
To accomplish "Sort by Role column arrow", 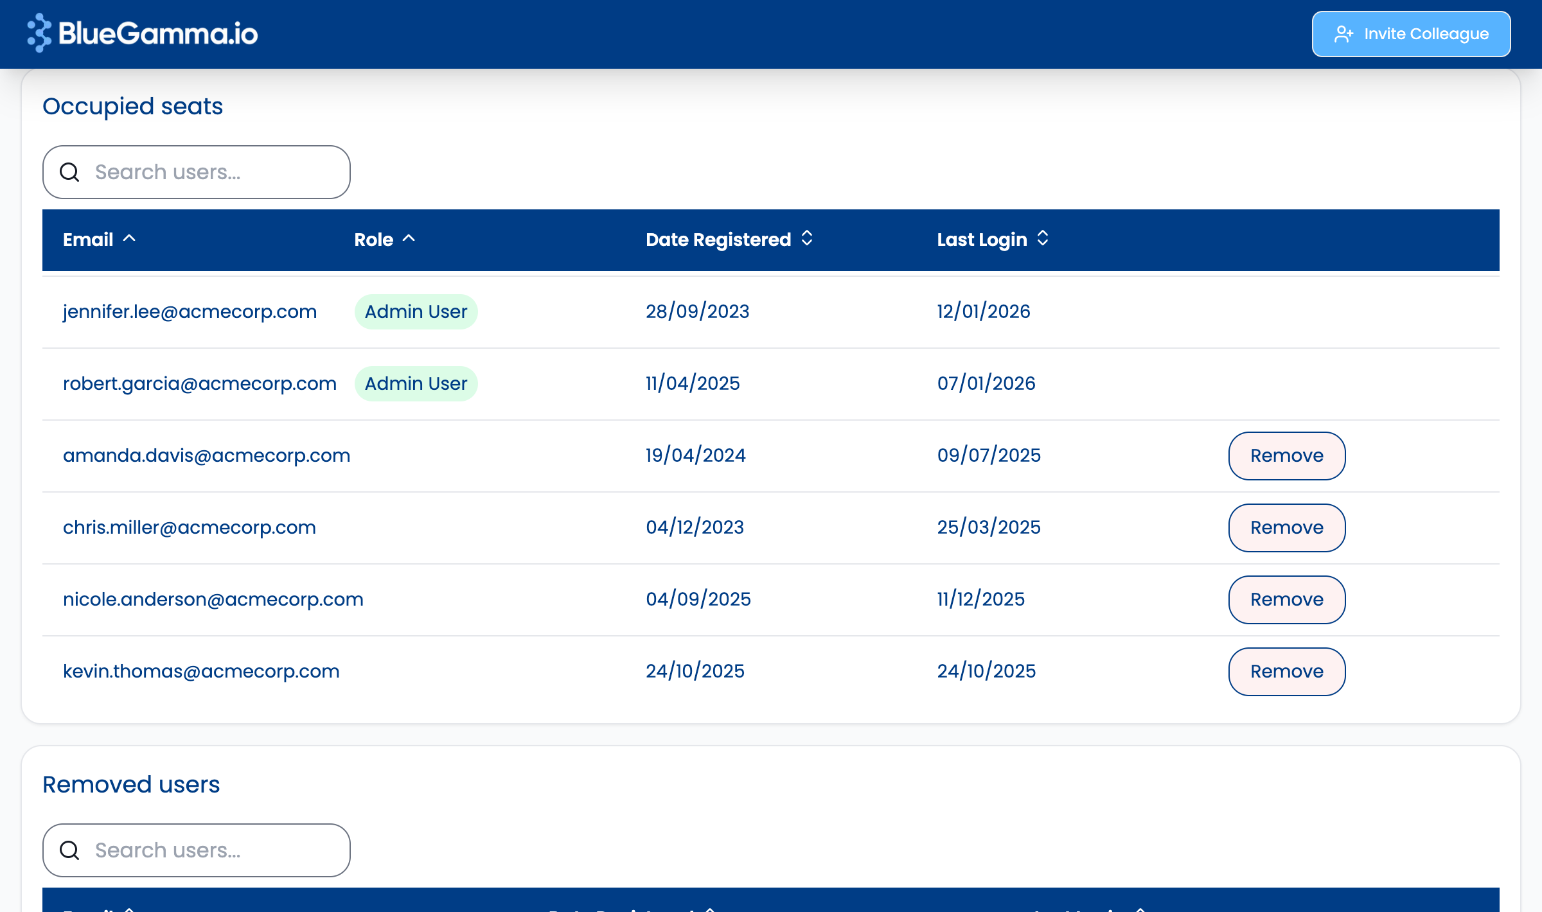I will (409, 238).
